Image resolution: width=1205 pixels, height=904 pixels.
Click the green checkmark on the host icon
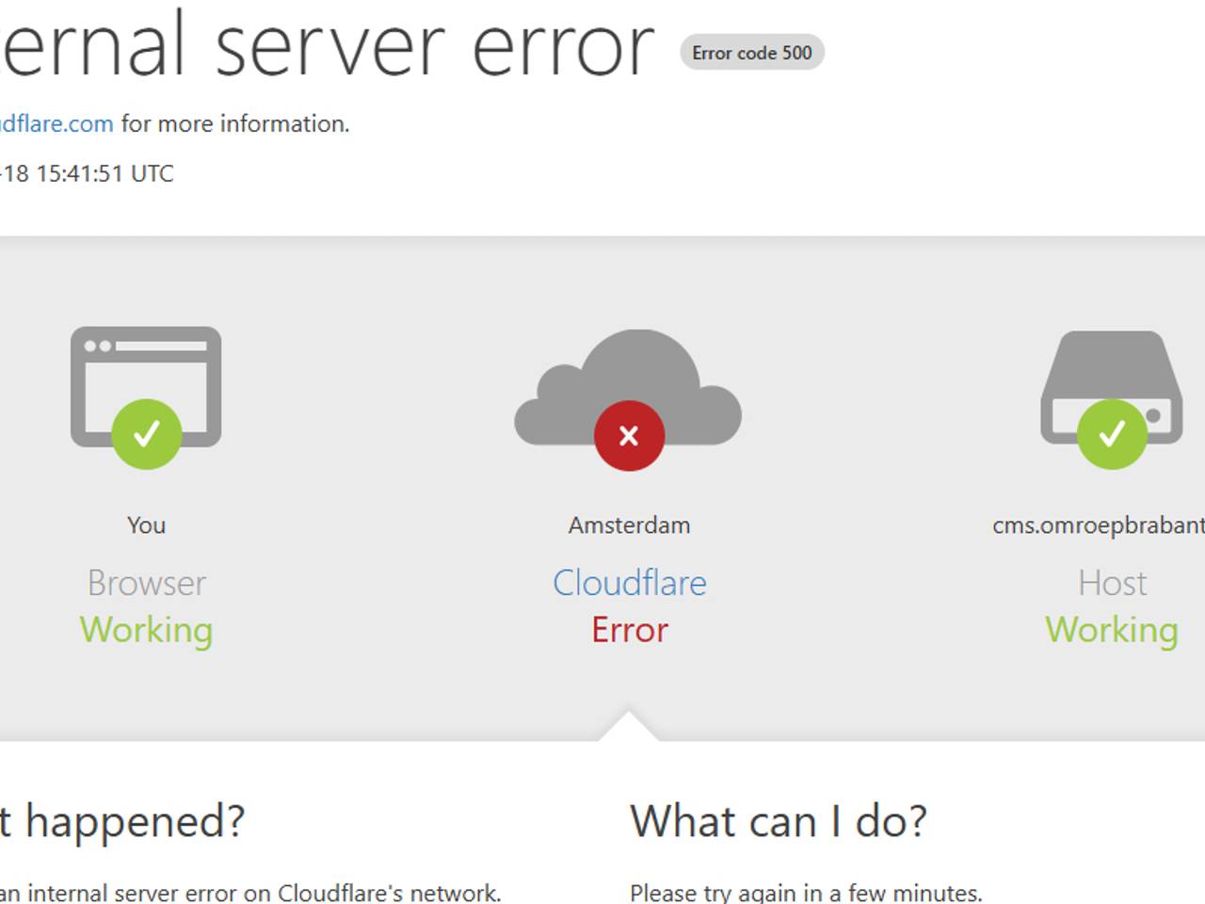click(x=1112, y=434)
